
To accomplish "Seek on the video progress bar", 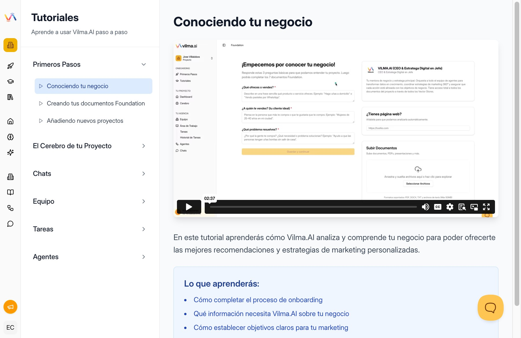I will coord(313,207).
